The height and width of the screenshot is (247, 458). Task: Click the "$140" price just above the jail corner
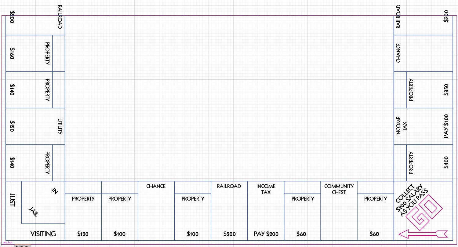coord(12,163)
